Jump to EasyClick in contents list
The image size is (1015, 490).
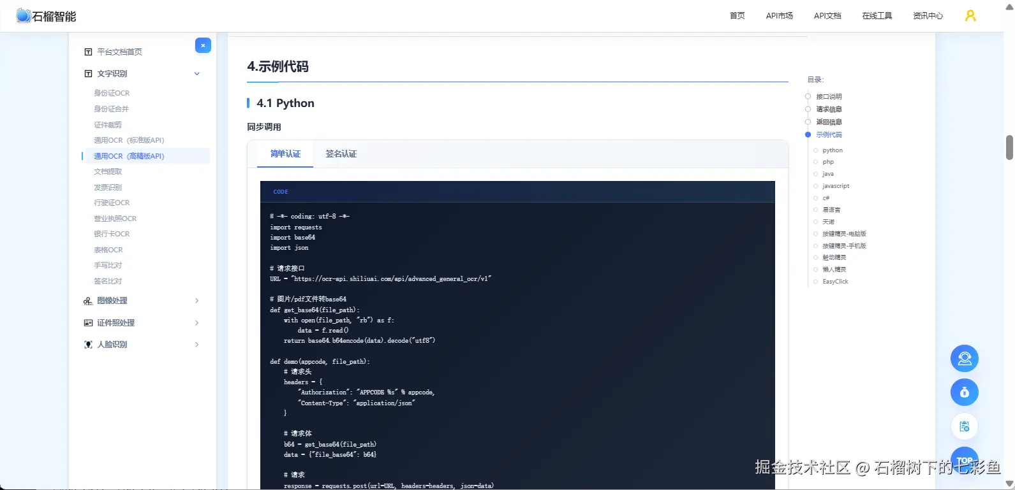pyautogui.click(x=835, y=282)
